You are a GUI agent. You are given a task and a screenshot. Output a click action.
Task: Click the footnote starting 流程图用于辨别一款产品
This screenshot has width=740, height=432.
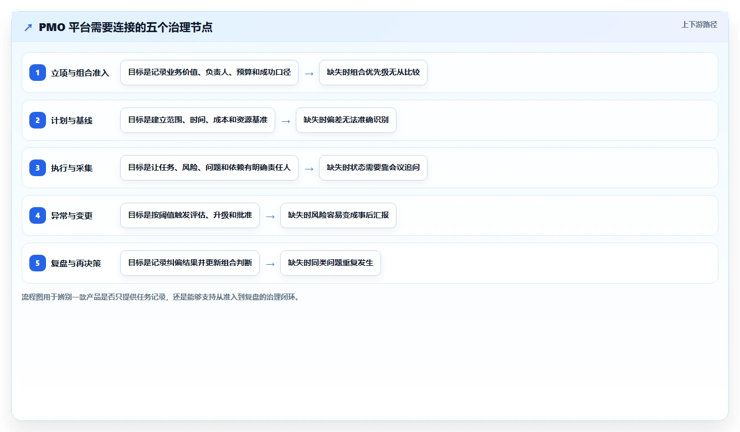[x=161, y=297]
